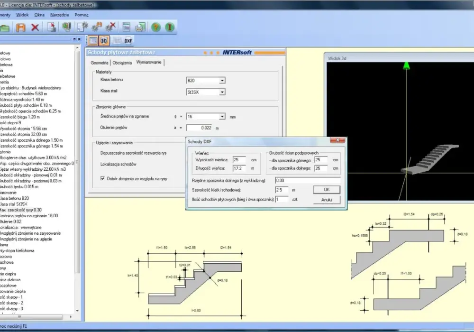Click the Wysokość wieńca input field
Screen dimensions: 474x332
click(x=239, y=160)
